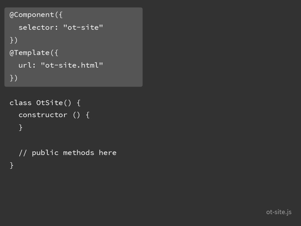301x226 pixels.
Task: Click the ot-site.js filename label
Action: click(x=279, y=212)
